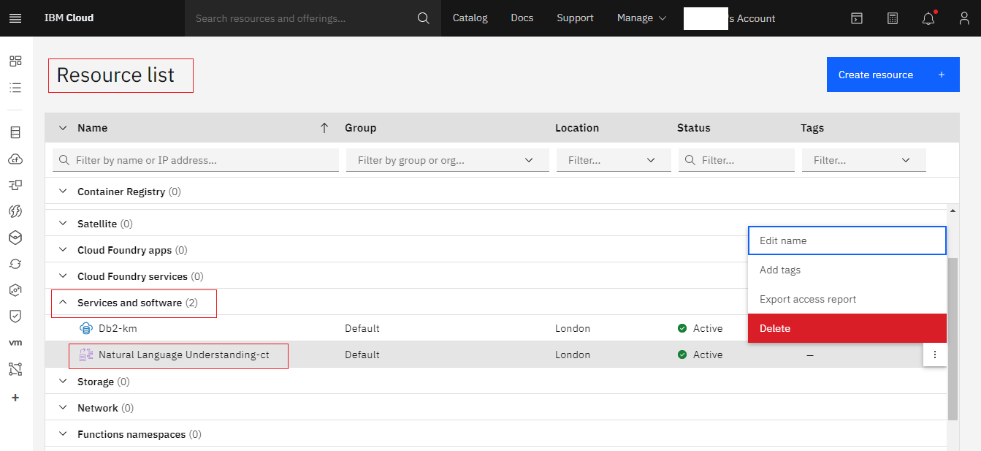
Task: Click the green Active status icon for Db2-km
Action: 682,328
